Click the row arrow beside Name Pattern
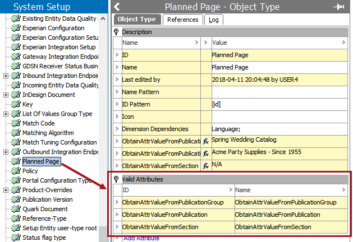This screenshot has width=353, height=242. tap(117, 92)
